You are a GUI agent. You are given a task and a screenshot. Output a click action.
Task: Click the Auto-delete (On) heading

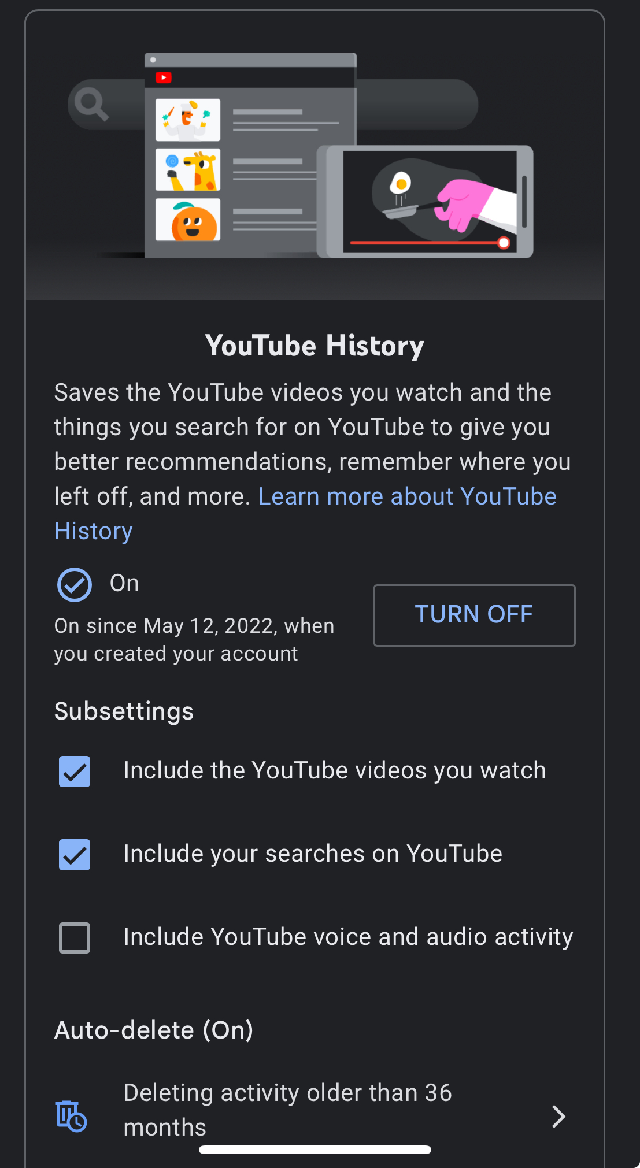tap(154, 1030)
